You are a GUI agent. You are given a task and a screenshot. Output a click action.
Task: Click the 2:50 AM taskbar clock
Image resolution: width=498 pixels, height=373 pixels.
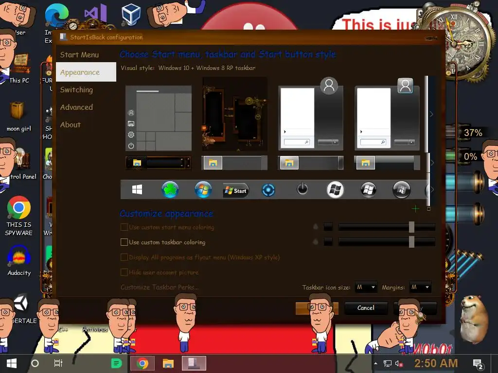pos(436,363)
